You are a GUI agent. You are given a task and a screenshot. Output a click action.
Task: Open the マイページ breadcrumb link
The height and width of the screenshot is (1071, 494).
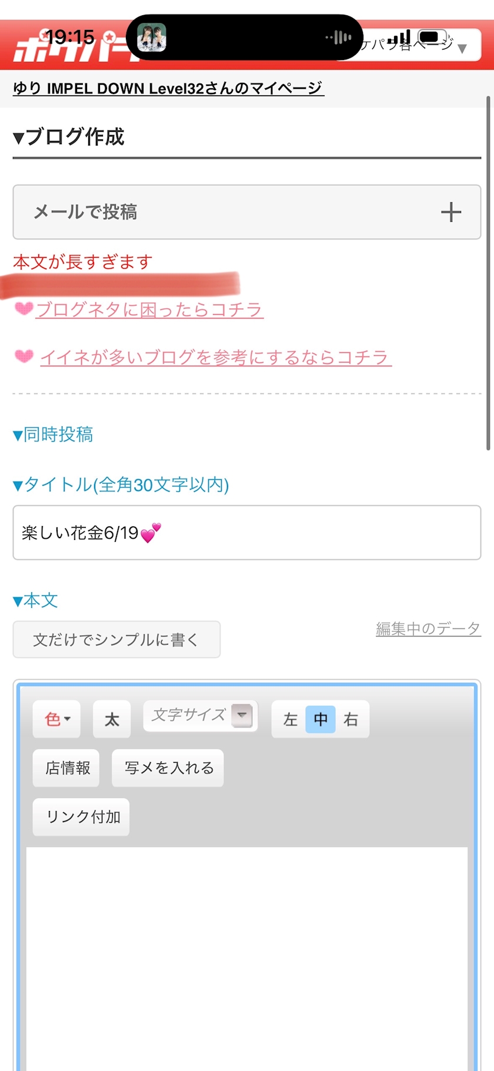point(168,88)
